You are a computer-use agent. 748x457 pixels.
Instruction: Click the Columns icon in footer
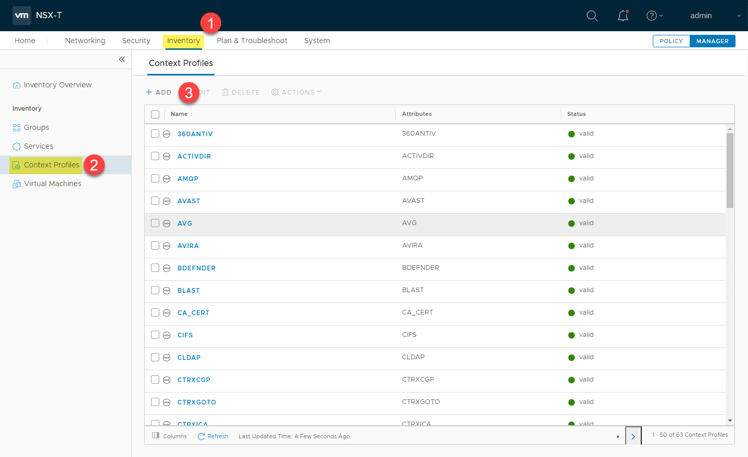(x=156, y=436)
